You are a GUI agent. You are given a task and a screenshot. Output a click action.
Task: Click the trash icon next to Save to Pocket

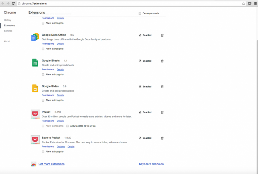click(162, 138)
